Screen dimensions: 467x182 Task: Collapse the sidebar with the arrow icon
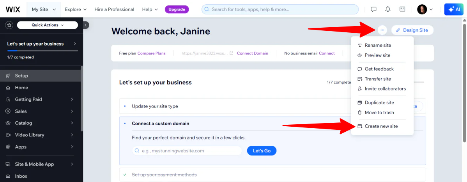pos(86,25)
